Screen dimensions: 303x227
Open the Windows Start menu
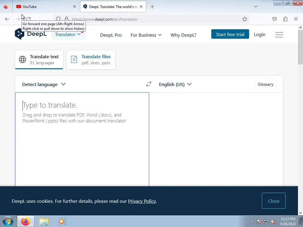click(7, 221)
